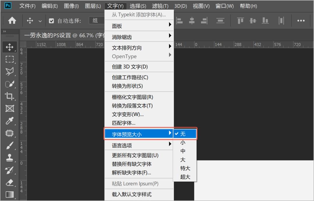This screenshot has width=314, height=201.
Task: Select 特大 font preview size
Action: (184, 168)
